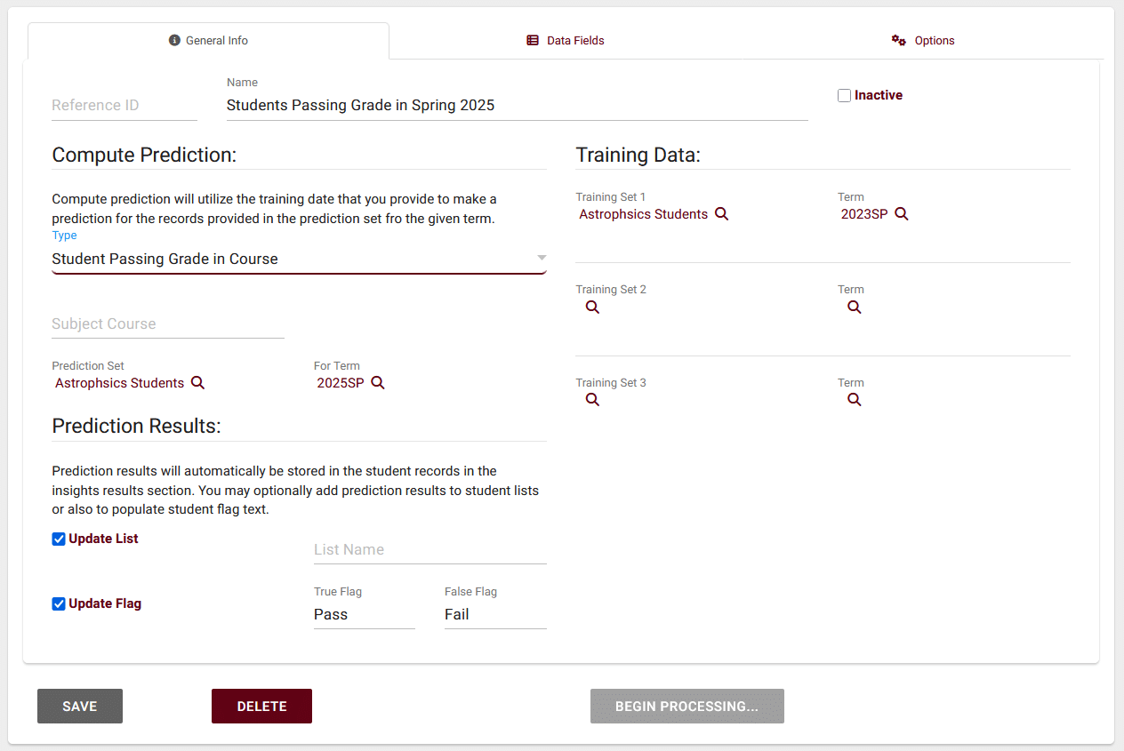
Task: Open Training Set 2 search lookup
Action: tap(592, 308)
